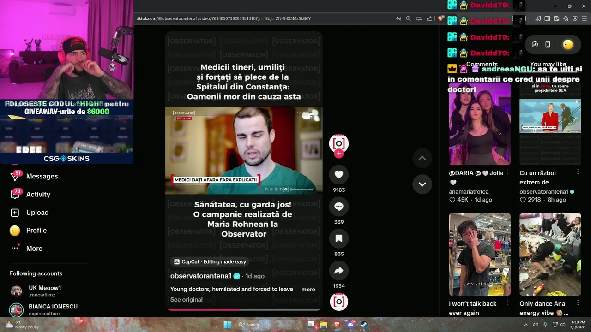Click the crossed-out icon left of the zoom magnifier
The width and height of the screenshot is (591, 332).
point(398,18)
